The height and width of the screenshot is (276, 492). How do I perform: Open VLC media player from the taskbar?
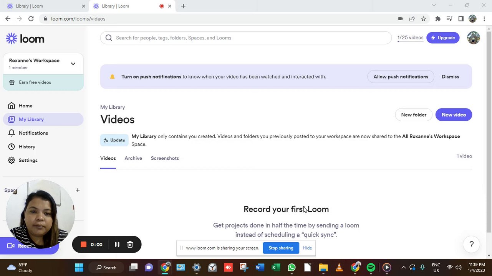(x=339, y=268)
